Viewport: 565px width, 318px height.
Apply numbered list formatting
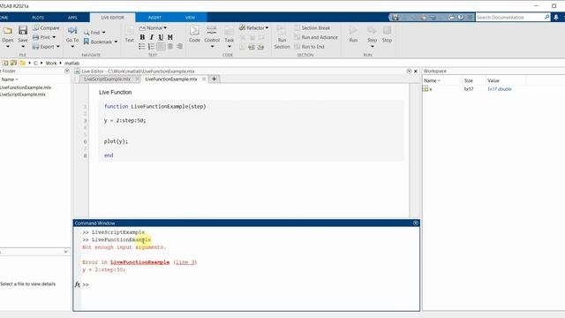(x=151, y=47)
